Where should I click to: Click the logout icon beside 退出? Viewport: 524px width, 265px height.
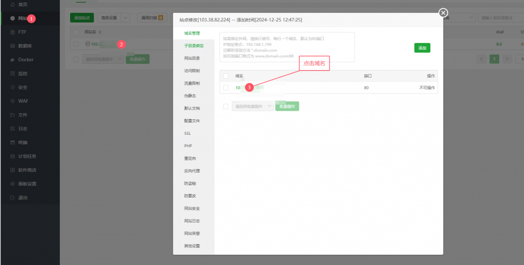pos(13,198)
